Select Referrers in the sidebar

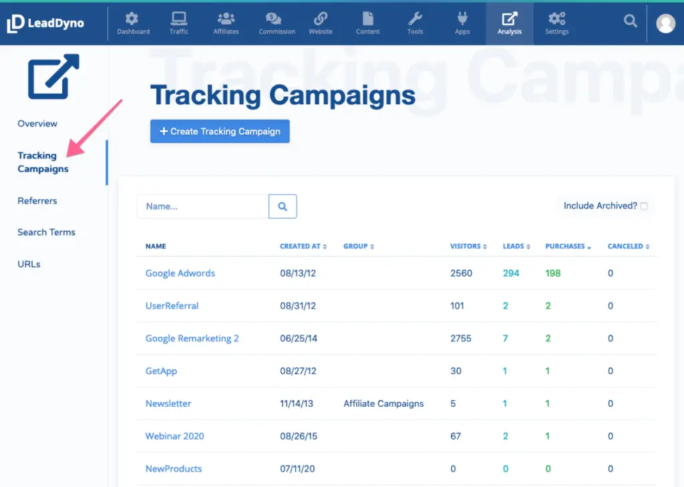(x=37, y=201)
